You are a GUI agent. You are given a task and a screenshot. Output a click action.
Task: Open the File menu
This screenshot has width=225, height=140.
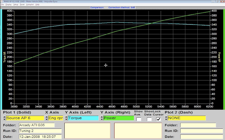[x=3, y=5]
